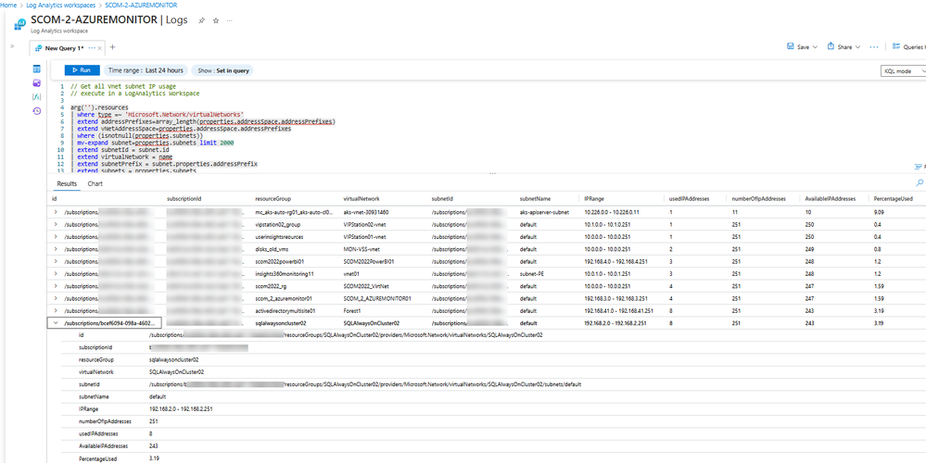Mark workspace as favorite with star icon

click(x=216, y=20)
